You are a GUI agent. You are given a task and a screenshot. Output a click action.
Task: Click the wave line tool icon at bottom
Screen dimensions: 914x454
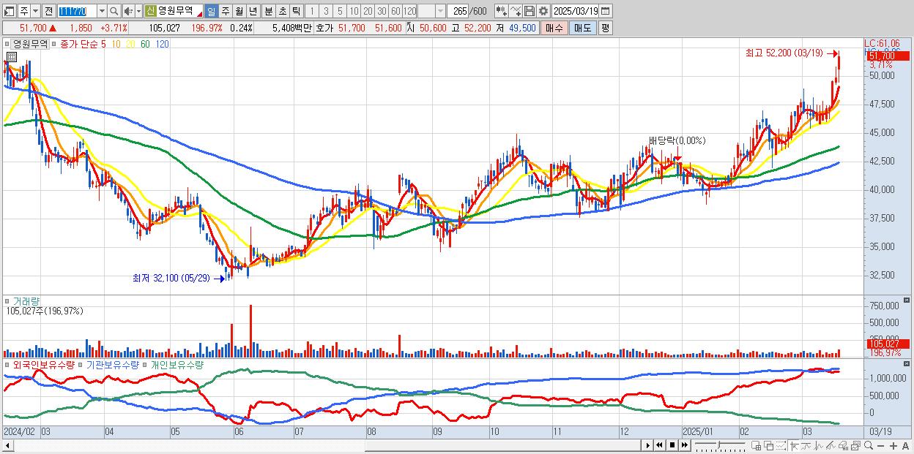[x=819, y=446]
